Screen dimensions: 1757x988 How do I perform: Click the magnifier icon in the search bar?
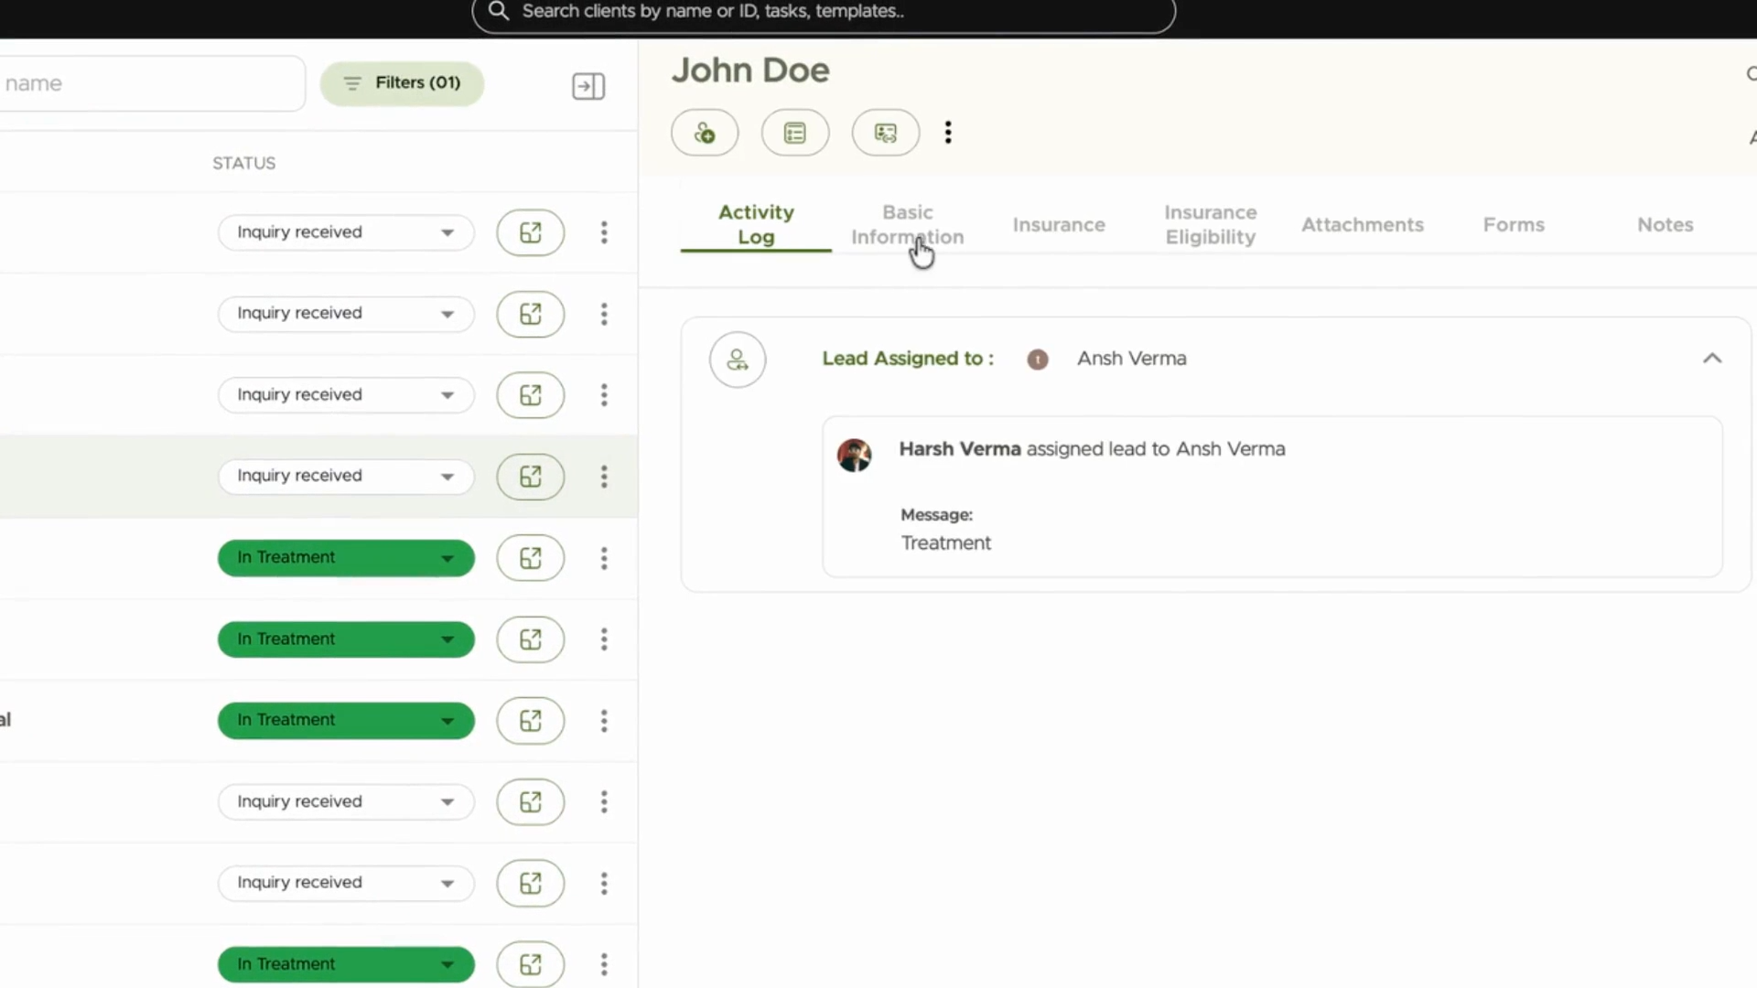[499, 11]
